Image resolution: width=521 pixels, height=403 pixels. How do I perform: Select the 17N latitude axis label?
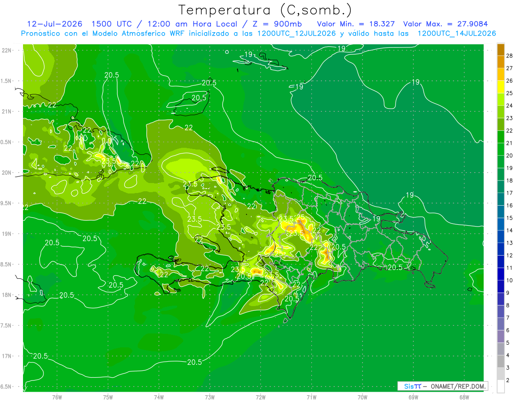click(7, 356)
